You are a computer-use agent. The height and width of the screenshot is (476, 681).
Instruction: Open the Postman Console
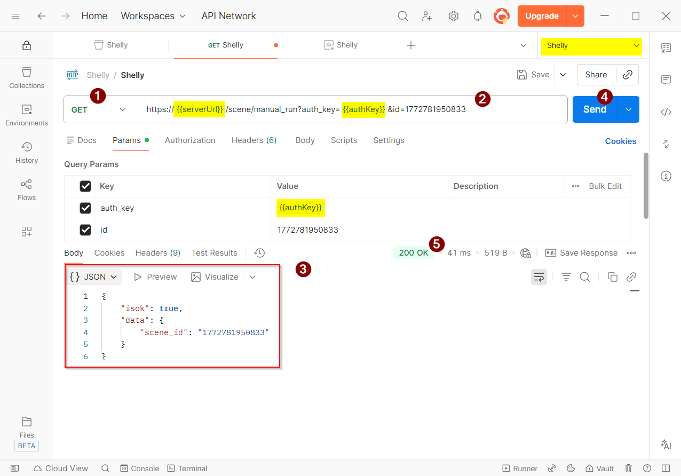(x=139, y=468)
